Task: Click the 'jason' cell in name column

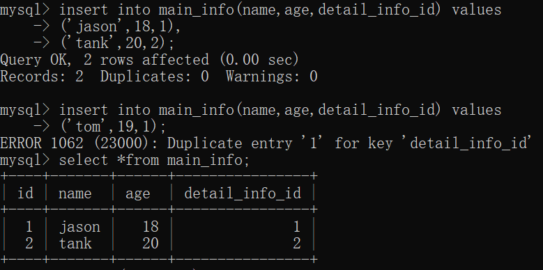Action: [79, 227]
